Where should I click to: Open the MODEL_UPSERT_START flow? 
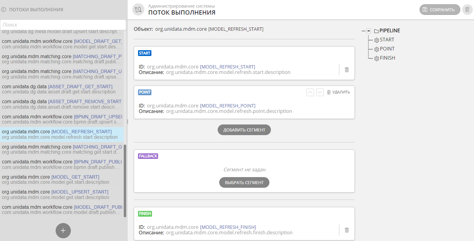coord(62,195)
